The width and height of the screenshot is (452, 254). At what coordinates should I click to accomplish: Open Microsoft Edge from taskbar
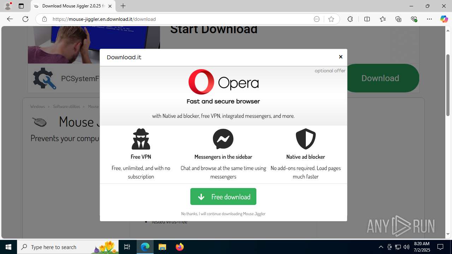[145, 247]
